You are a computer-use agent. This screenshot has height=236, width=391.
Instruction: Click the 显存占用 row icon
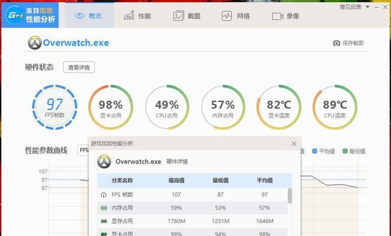click(x=104, y=221)
